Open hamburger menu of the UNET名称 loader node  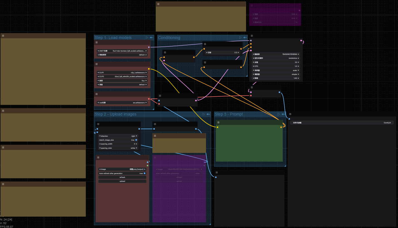pyautogui.click(x=96, y=42)
